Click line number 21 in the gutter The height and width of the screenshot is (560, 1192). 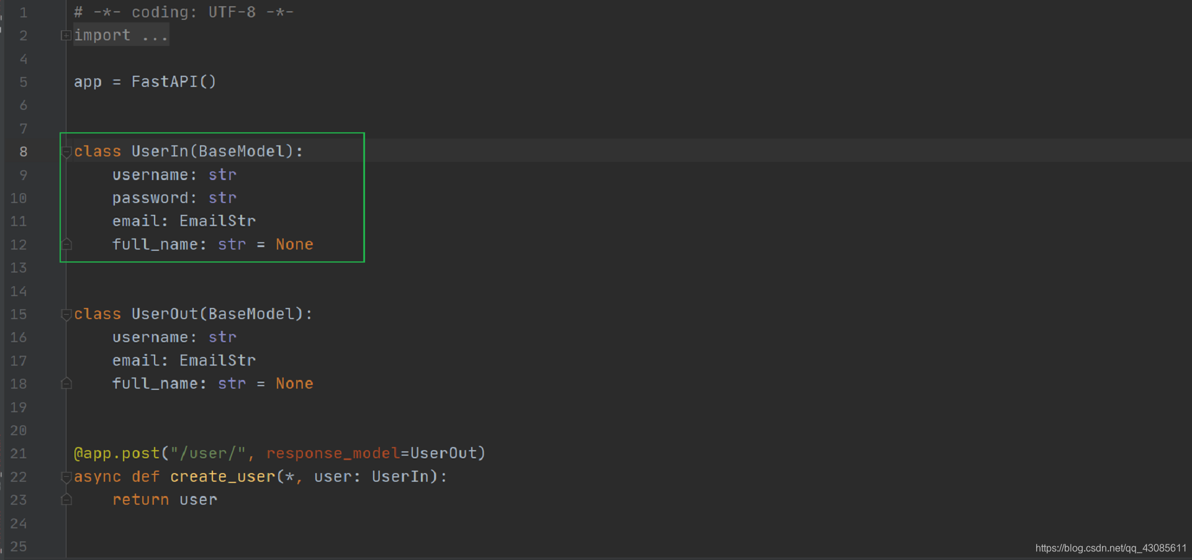click(x=19, y=453)
